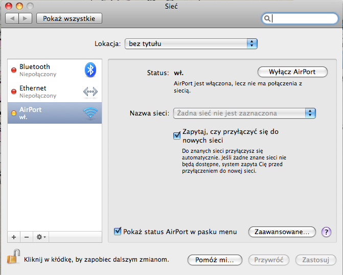Select the AirPort service row

[x=55, y=113]
